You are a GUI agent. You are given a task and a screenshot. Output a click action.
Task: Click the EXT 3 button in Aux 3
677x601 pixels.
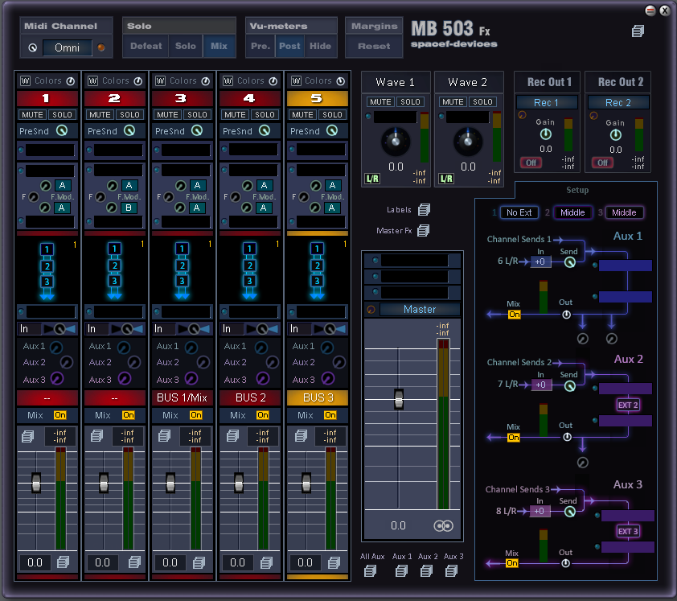click(628, 532)
